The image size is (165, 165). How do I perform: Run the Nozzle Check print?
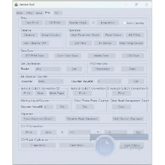pos(78,23)
